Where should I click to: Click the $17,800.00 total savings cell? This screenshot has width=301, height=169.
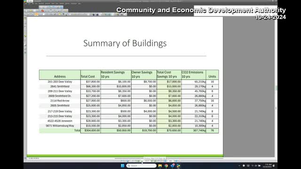coord(169,82)
